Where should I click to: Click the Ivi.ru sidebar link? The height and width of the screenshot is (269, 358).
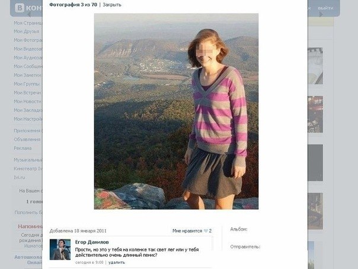[20, 177]
